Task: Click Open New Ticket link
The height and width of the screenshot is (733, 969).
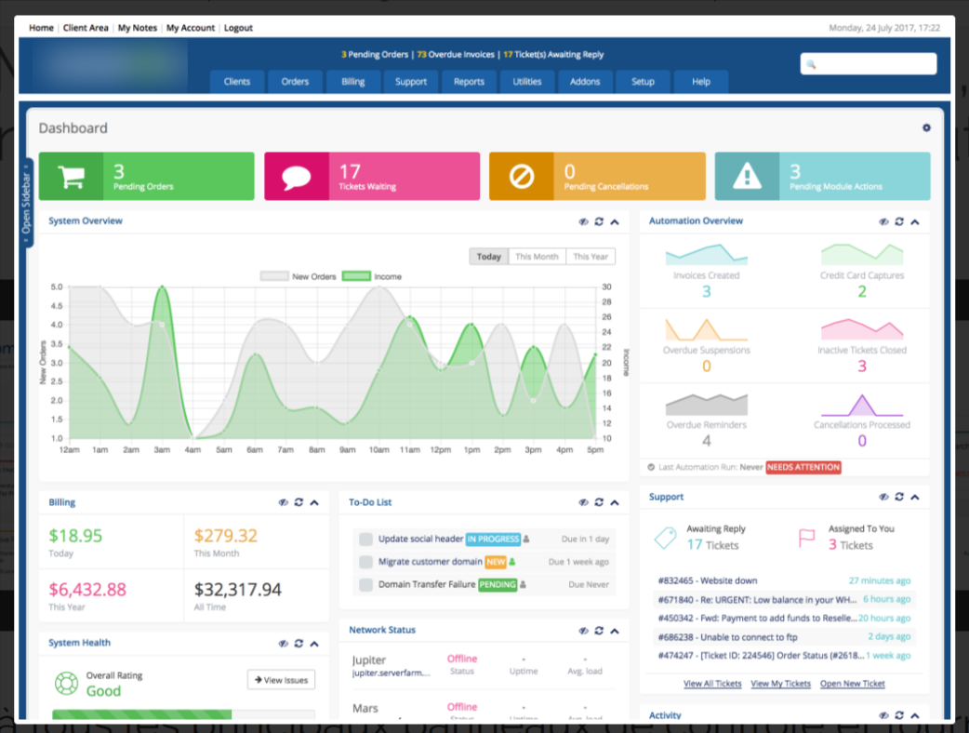Action: pyautogui.click(x=853, y=684)
